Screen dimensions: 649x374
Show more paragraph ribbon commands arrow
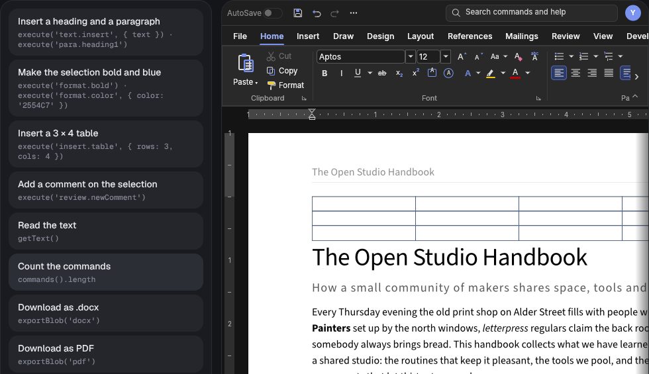click(636, 77)
